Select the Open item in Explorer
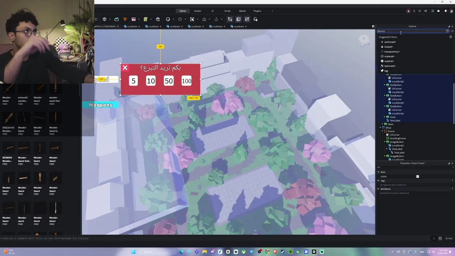Screen dimensions: 455x256 click(391, 124)
